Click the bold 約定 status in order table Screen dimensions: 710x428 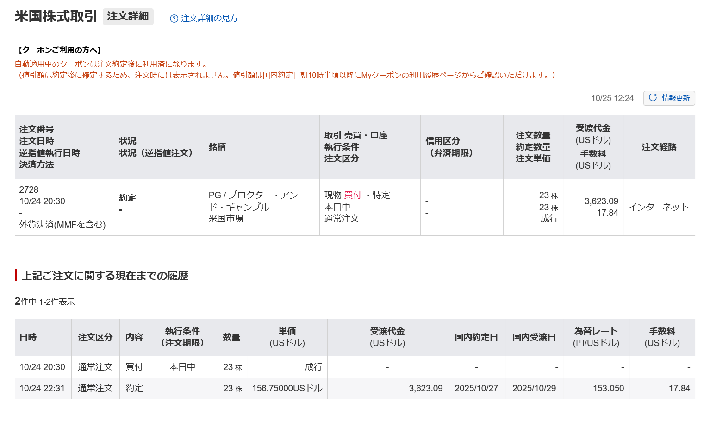pyautogui.click(x=127, y=198)
